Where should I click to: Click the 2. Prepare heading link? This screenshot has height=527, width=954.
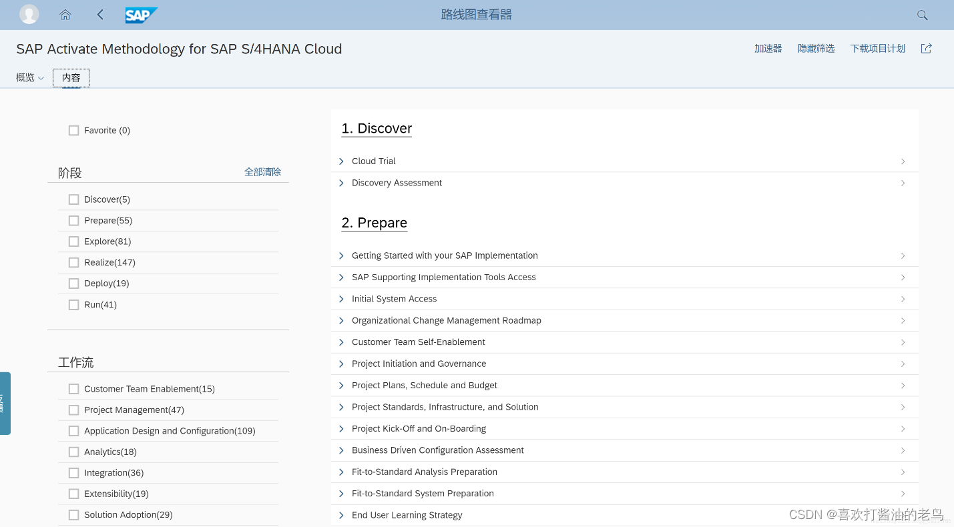point(375,223)
